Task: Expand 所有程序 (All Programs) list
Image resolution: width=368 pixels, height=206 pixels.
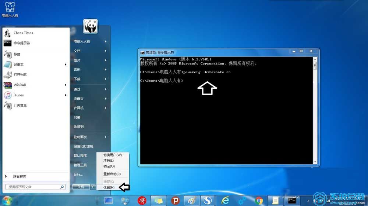Action: tap(19, 177)
